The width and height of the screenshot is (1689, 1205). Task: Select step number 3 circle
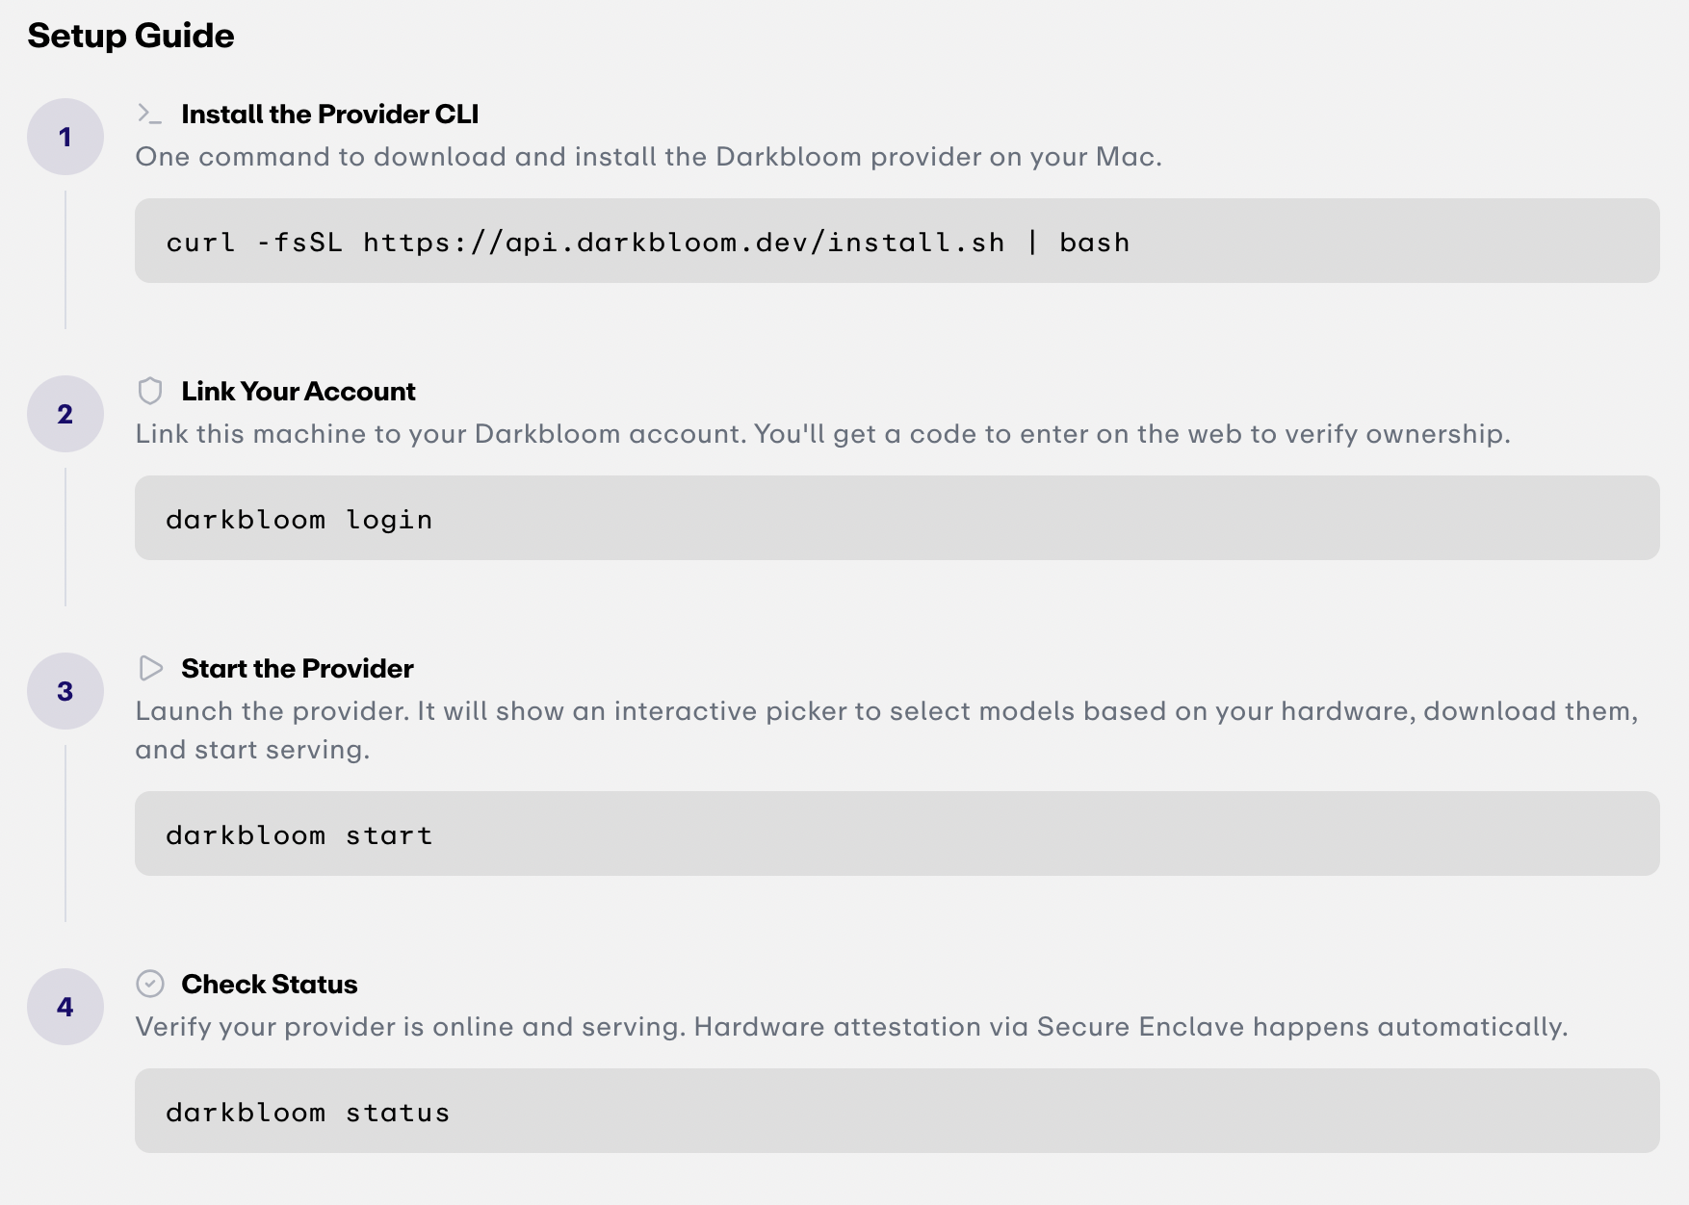pos(65,691)
